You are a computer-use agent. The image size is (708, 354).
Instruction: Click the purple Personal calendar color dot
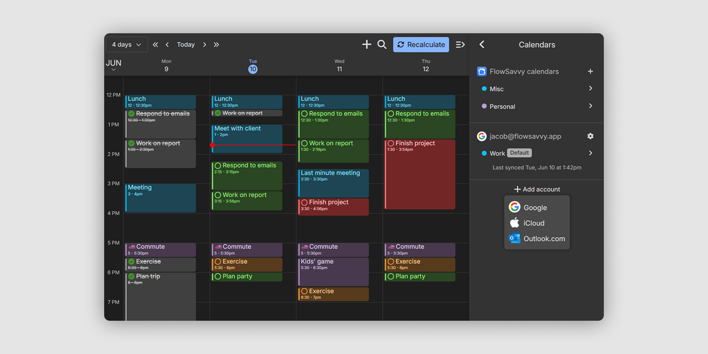484,106
